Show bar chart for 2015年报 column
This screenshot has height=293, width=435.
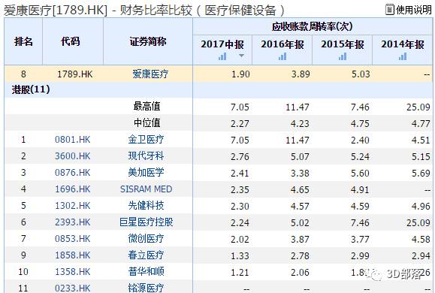coord(343,56)
